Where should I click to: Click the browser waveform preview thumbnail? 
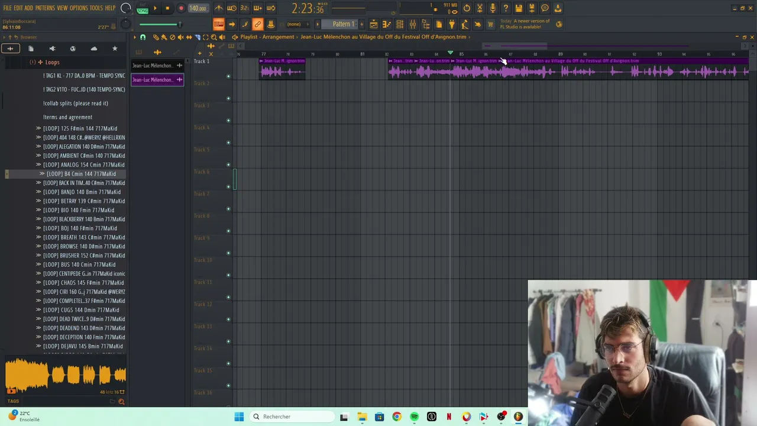click(65, 376)
